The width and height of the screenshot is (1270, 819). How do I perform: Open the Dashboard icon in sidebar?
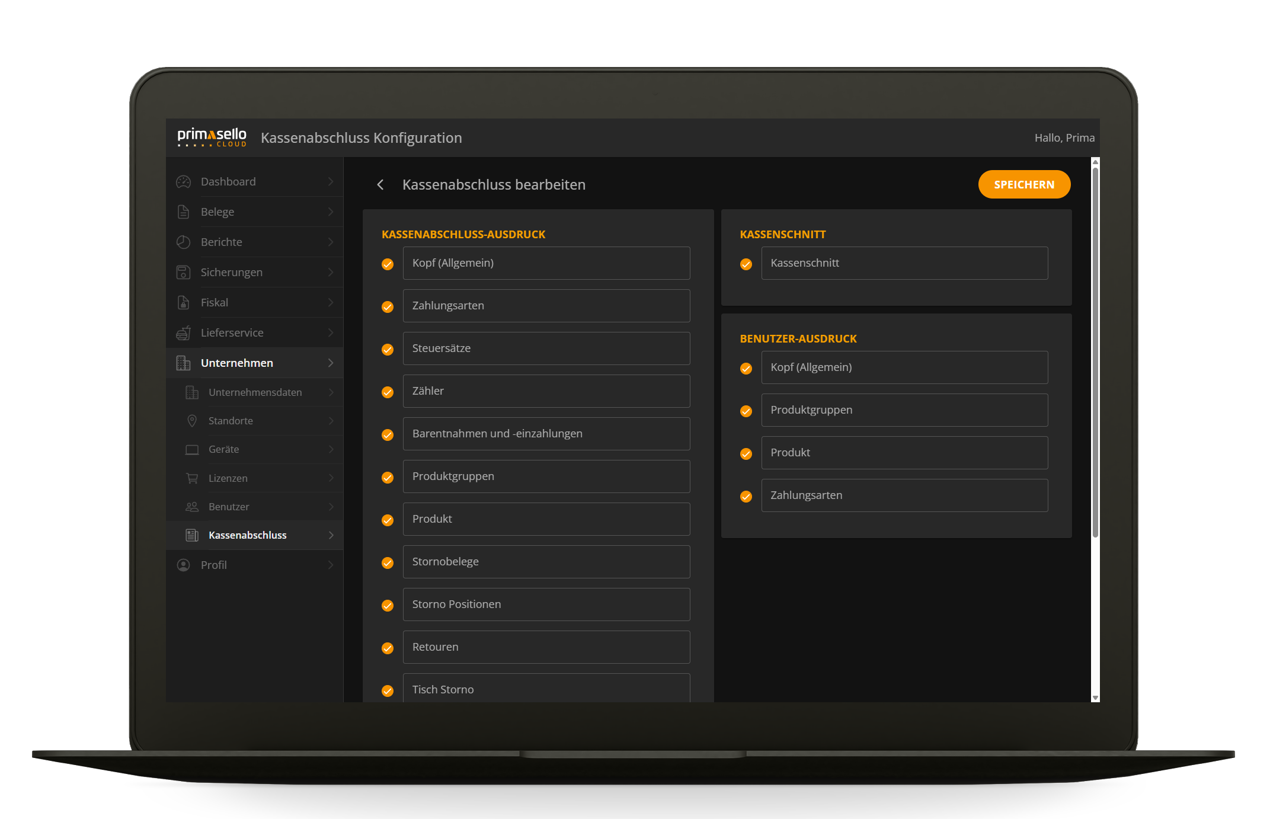183,181
